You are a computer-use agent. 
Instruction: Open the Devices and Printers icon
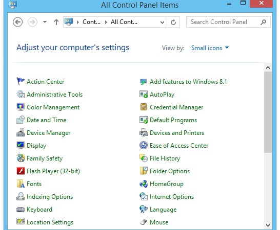[144, 132]
